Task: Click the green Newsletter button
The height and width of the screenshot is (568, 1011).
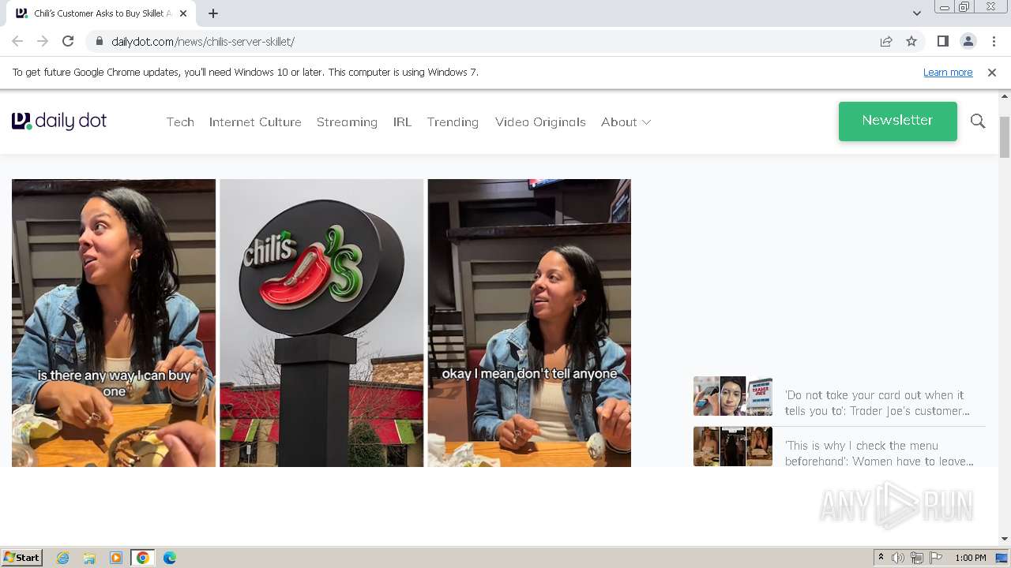Action: (898, 121)
